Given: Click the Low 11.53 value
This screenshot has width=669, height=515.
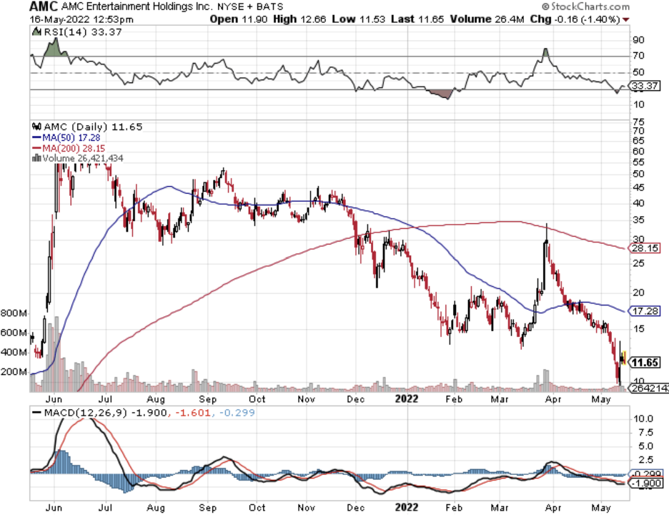Looking at the screenshot, I should click(358, 19).
